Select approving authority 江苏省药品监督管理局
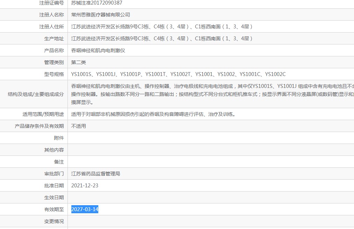This screenshot has width=354, height=229. pos(96,174)
